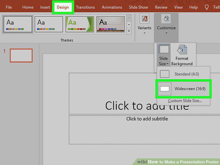Apply the wood-bar Gallery theme thumbnail
This screenshot has width=220, height=165.
click(110, 24)
